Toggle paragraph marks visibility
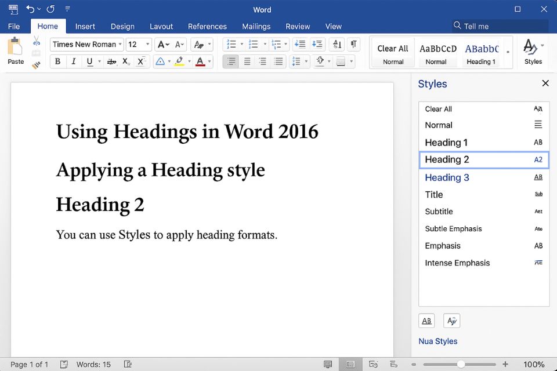 coord(353,45)
